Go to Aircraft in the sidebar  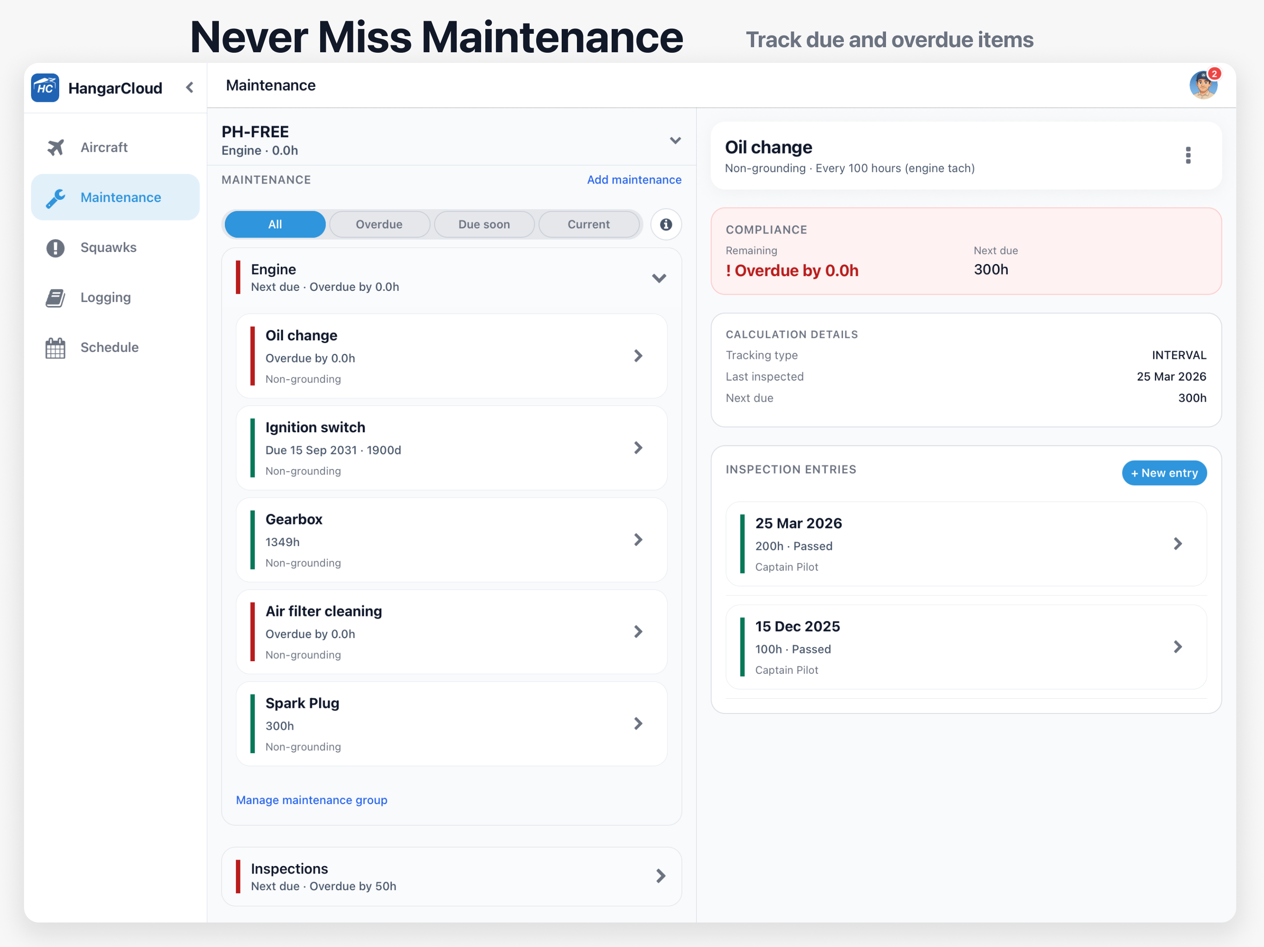pyautogui.click(x=115, y=148)
